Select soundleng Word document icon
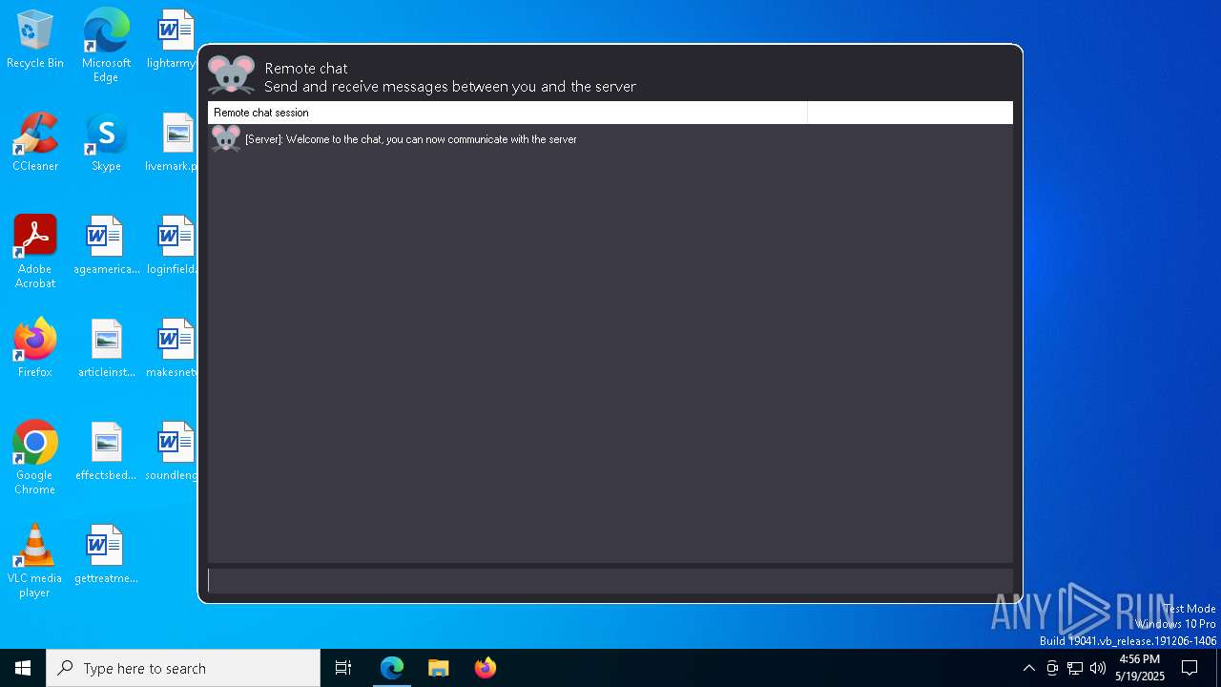The width and height of the screenshot is (1221, 687). pyautogui.click(x=173, y=451)
